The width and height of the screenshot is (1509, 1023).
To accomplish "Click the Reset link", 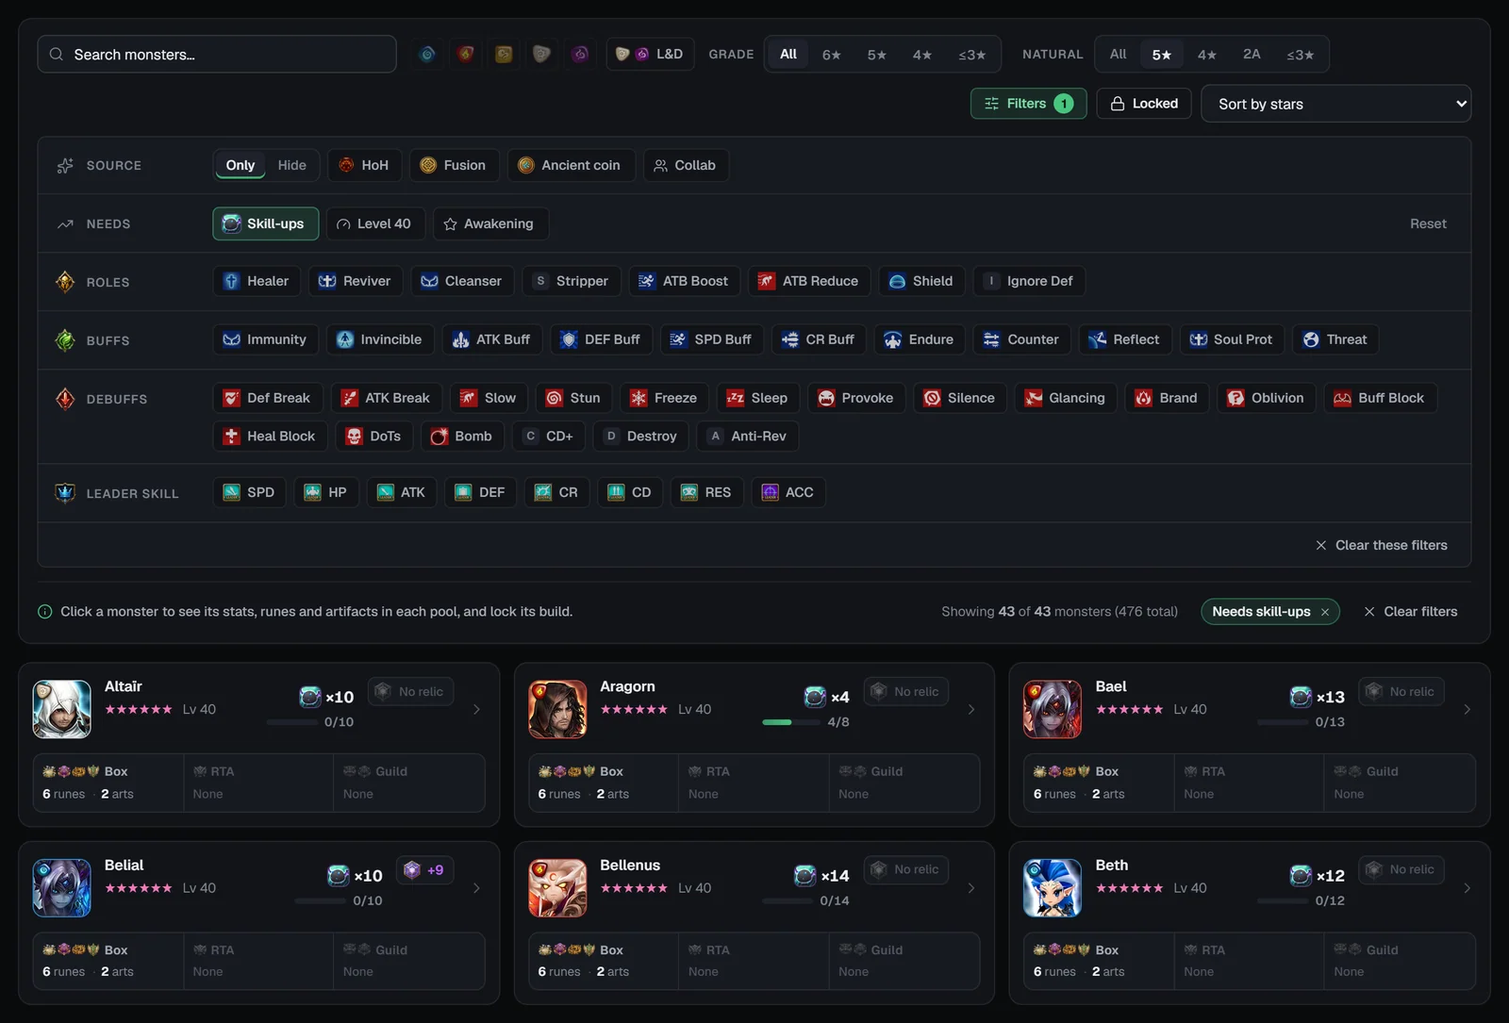I will click(1428, 223).
